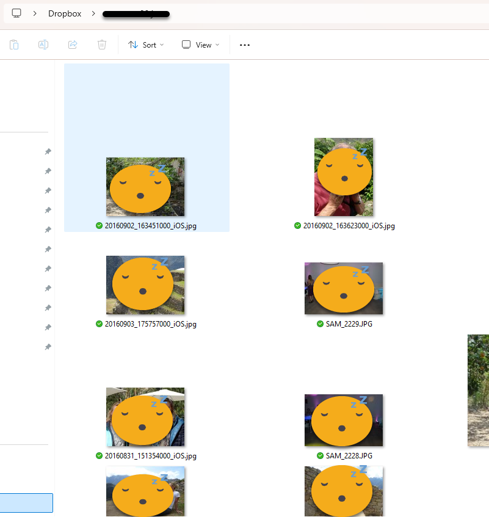
Task: Click the Paste icon in the toolbar
Action: (13, 44)
